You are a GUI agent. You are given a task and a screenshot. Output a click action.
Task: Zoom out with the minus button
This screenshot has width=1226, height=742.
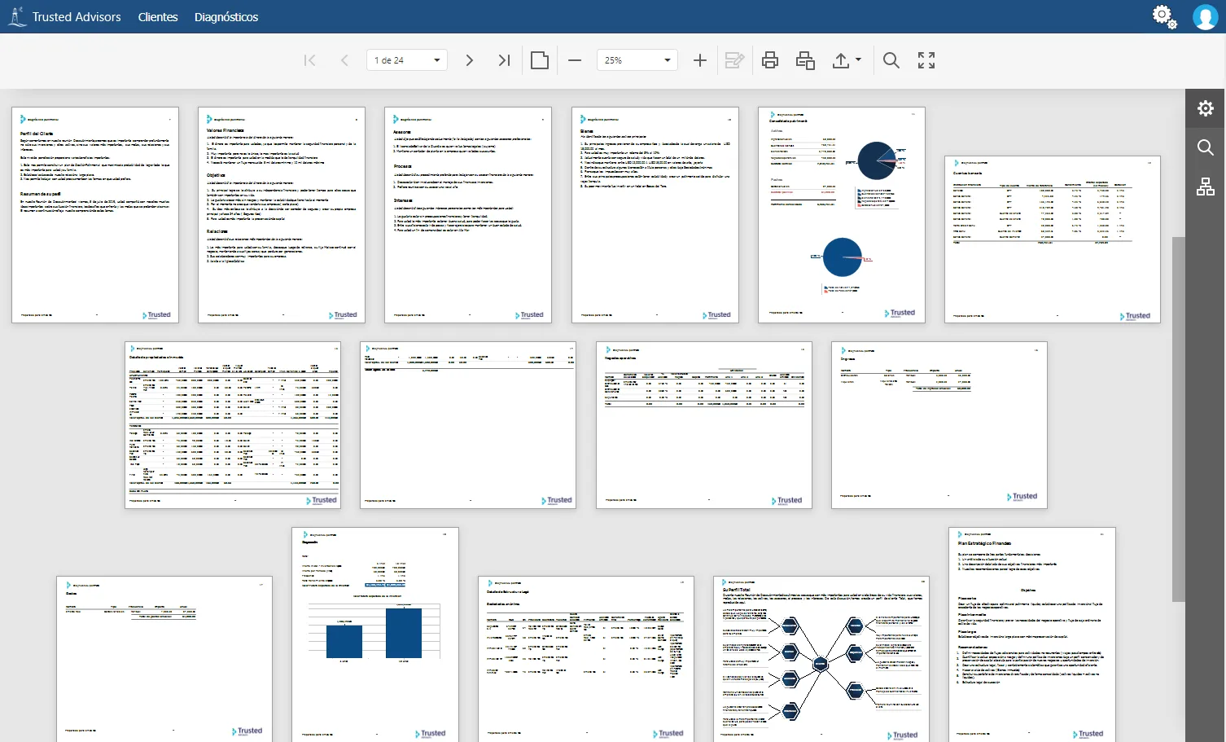point(575,60)
